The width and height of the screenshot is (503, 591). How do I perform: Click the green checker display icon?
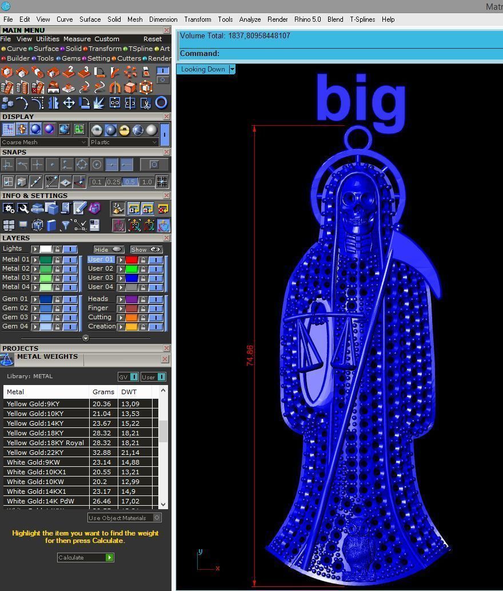[79, 129]
